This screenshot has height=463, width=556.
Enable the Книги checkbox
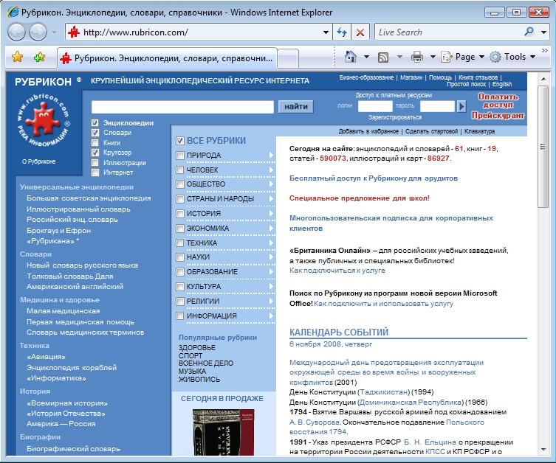[95, 142]
